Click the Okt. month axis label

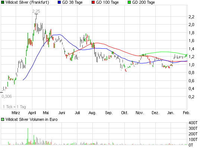point(125,113)
